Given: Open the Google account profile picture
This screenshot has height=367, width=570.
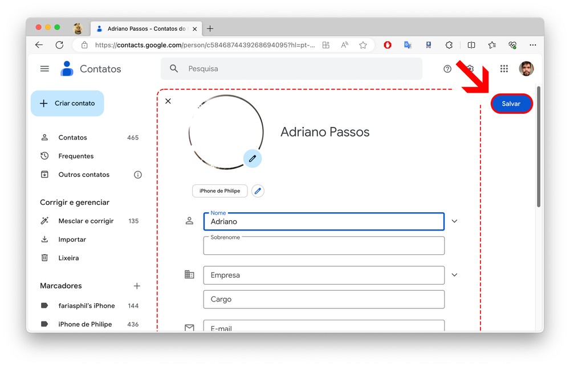Looking at the screenshot, I should 526,69.
